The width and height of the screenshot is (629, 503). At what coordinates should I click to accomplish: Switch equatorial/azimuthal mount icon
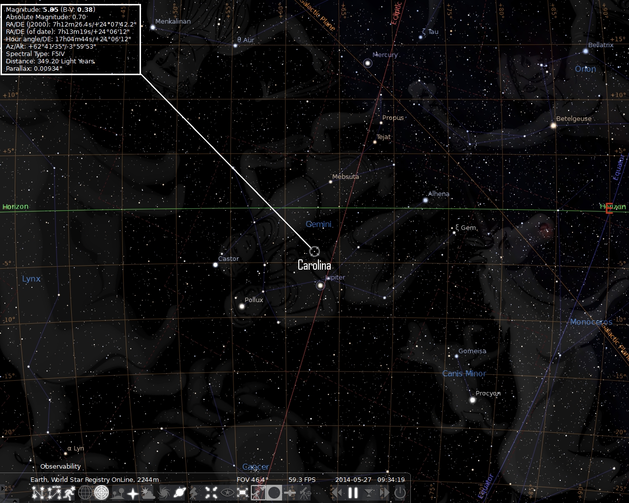(195, 493)
